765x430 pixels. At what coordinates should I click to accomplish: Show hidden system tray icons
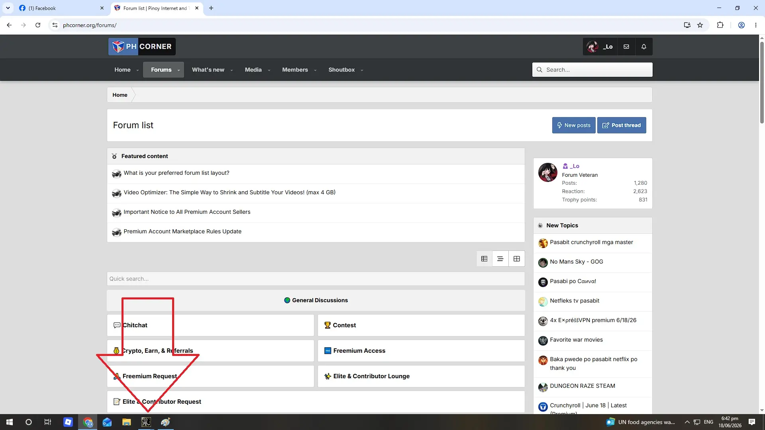[687, 422]
